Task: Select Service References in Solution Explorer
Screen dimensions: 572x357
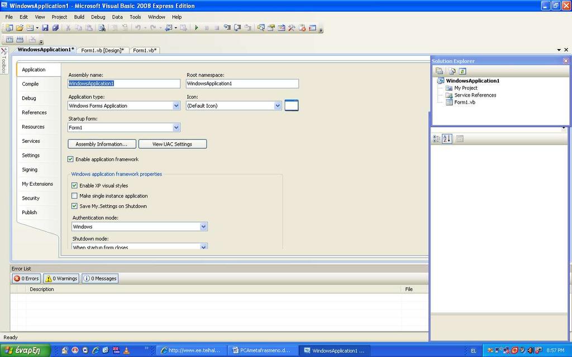Action: point(475,95)
